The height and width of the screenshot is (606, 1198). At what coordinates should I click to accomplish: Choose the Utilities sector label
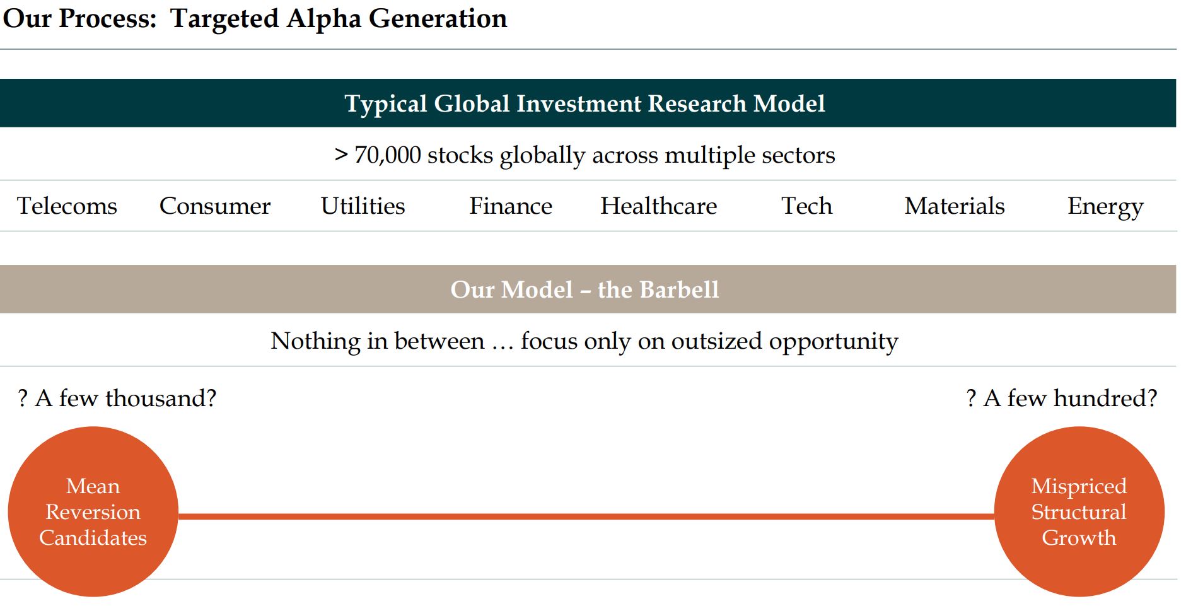pos(363,206)
